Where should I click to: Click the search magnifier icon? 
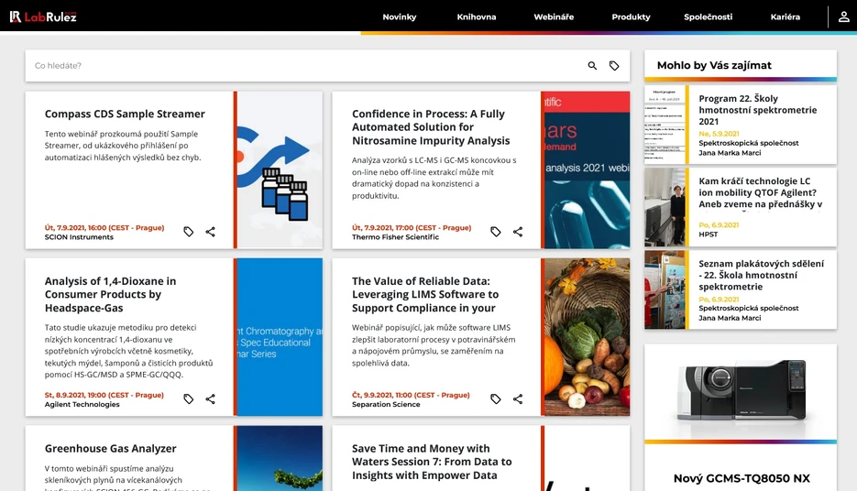point(592,66)
